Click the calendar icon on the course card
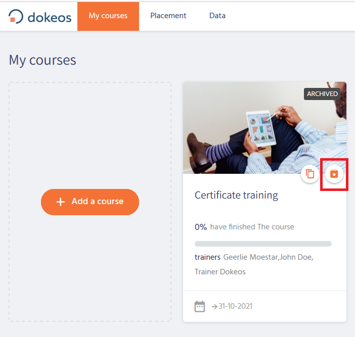Screen dimensions: 355x337 [x=200, y=306]
